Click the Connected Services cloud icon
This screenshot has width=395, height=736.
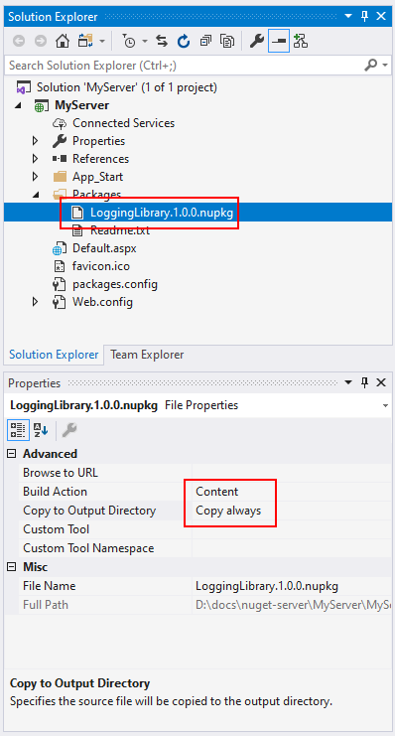coord(60,123)
